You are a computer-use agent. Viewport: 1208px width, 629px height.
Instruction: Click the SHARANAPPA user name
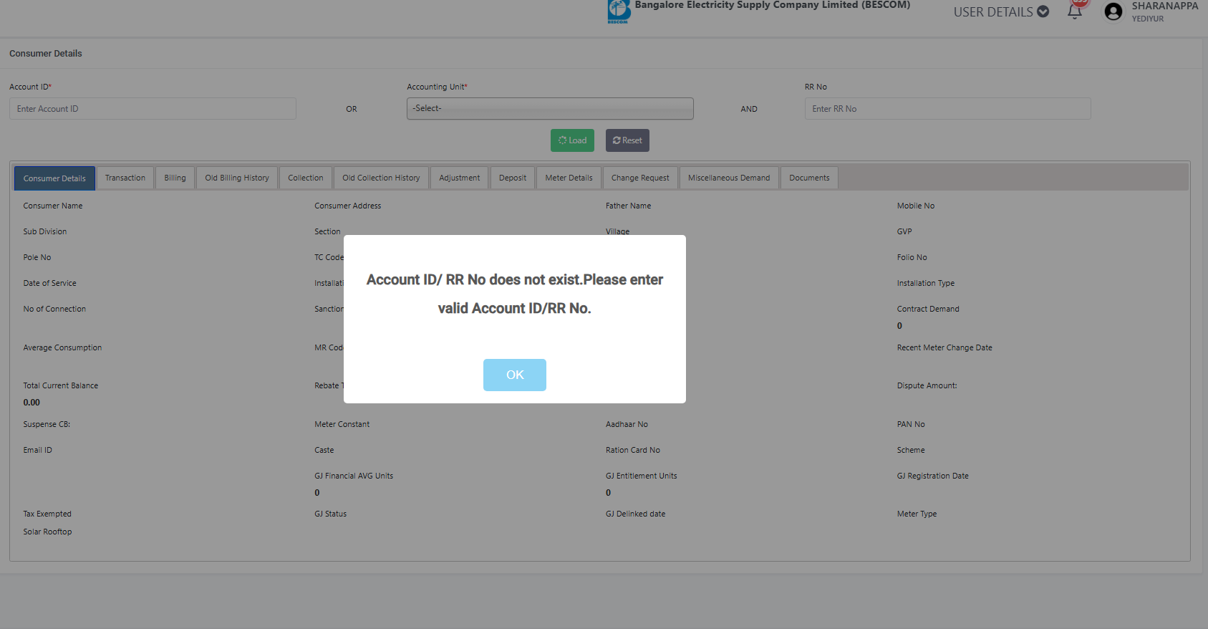click(x=1164, y=6)
